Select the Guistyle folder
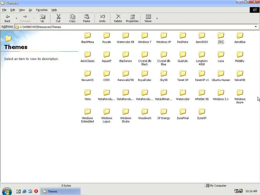The height and width of the screenshot is (195, 260). 183,57
